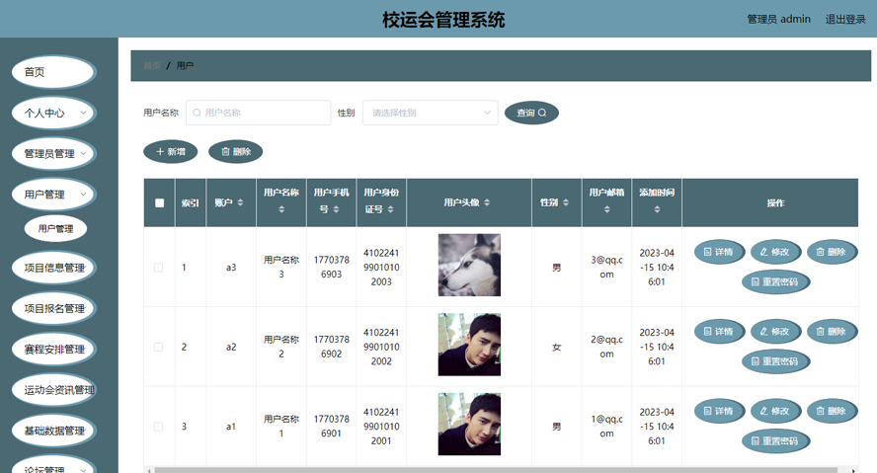Viewport: 877px width, 473px height.
Task: Sort by 性别 column arrows
Action: tap(566, 202)
